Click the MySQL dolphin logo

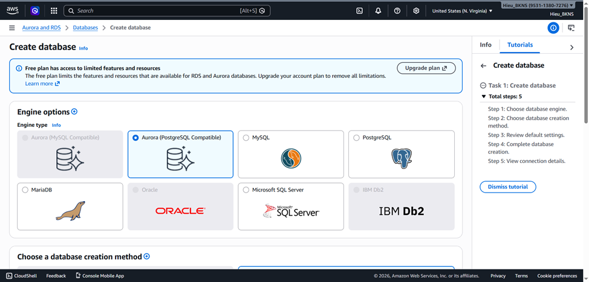[291, 158]
